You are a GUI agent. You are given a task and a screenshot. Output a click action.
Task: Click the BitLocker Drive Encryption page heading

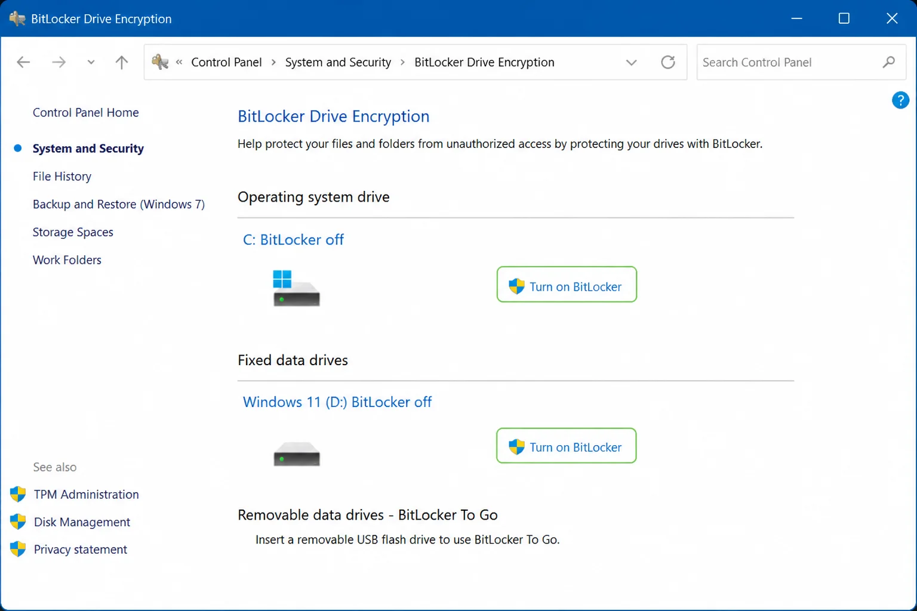(333, 116)
